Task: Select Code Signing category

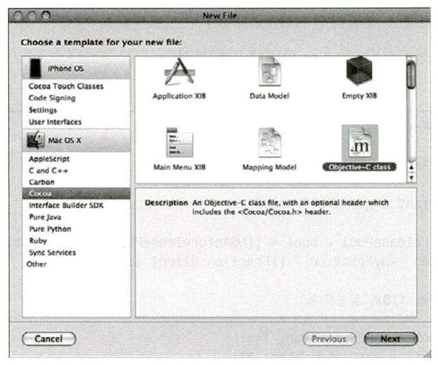Action: point(52,98)
